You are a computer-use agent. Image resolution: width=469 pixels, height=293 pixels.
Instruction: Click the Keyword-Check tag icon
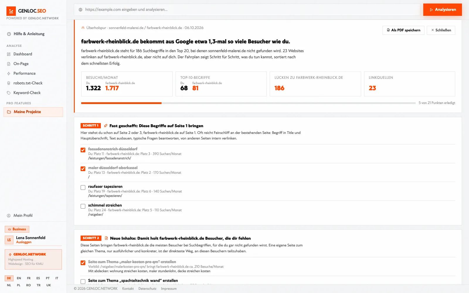pos(9,93)
